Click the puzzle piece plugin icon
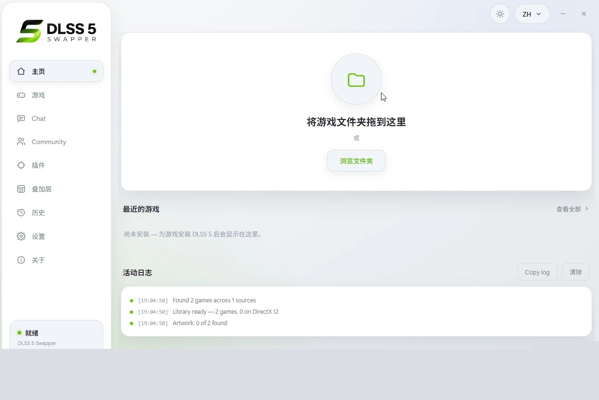This screenshot has width=599, height=400. point(21,165)
